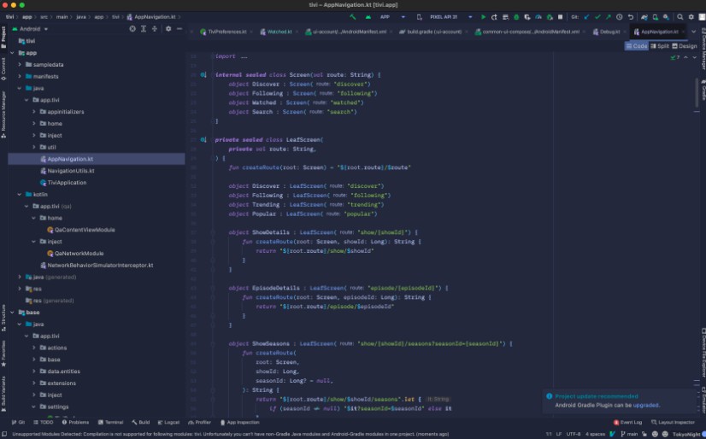Click Collapse All icon in Project panel
Image resolution: width=706 pixels, height=439 pixels.
pyautogui.click(x=155, y=29)
